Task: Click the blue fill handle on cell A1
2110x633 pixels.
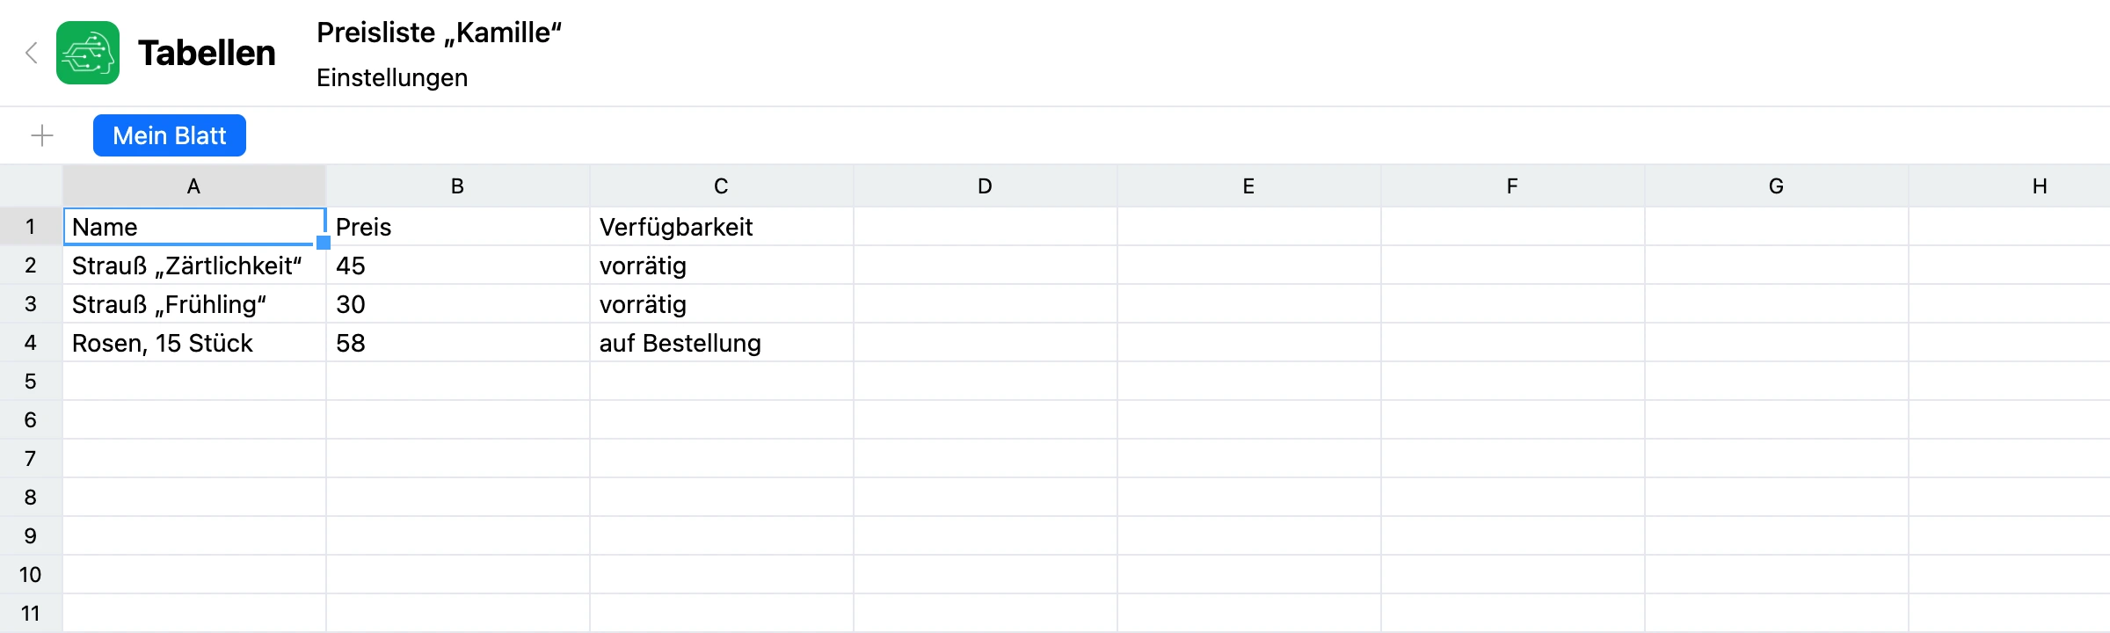Action: point(324,243)
